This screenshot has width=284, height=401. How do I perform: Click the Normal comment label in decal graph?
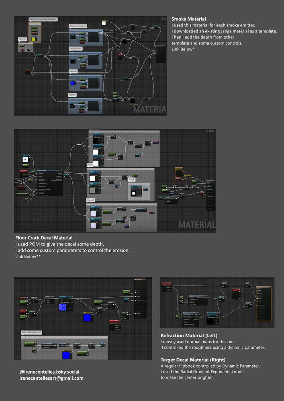91,200
